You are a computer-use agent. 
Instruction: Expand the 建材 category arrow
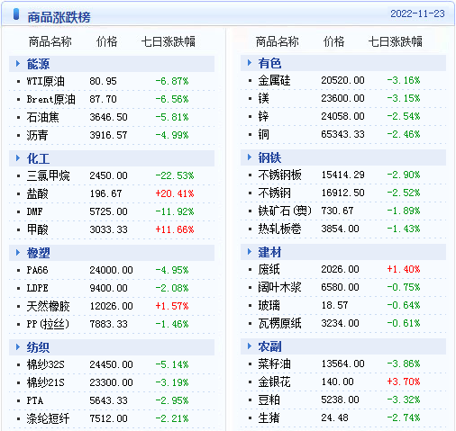[250, 252]
